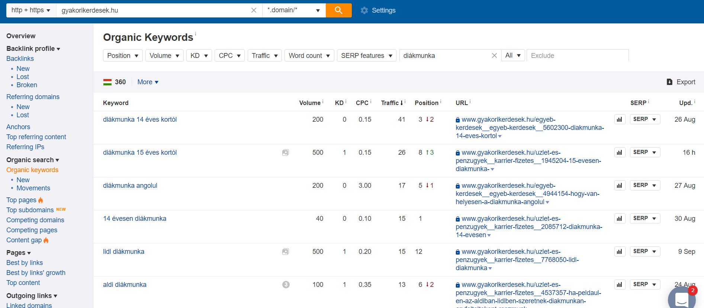Open SERP dropdown for diákmunka 14 éves kortól
Screen dimensions: 704x308
pyautogui.click(x=645, y=119)
